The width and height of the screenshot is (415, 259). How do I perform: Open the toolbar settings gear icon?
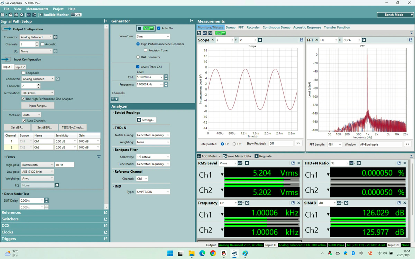tap(21, 15)
